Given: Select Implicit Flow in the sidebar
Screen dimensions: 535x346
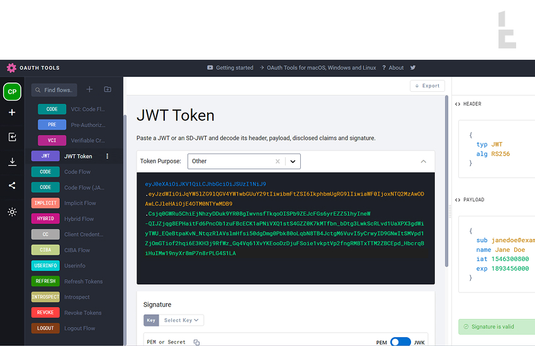Looking at the screenshot, I should (79, 203).
